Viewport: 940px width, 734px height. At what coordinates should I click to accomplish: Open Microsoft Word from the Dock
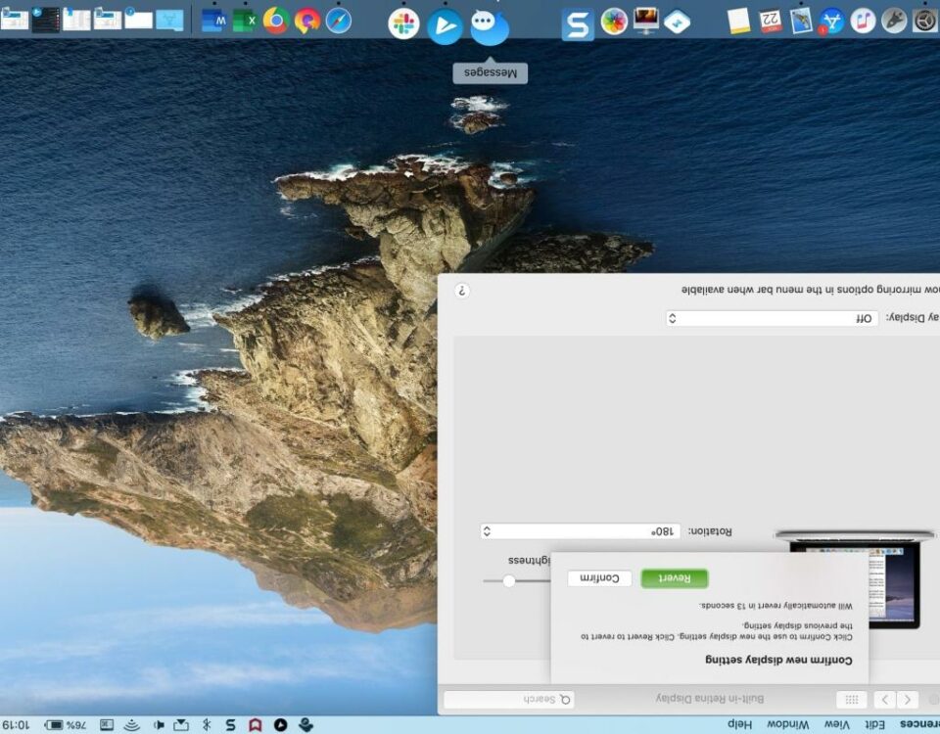214,22
